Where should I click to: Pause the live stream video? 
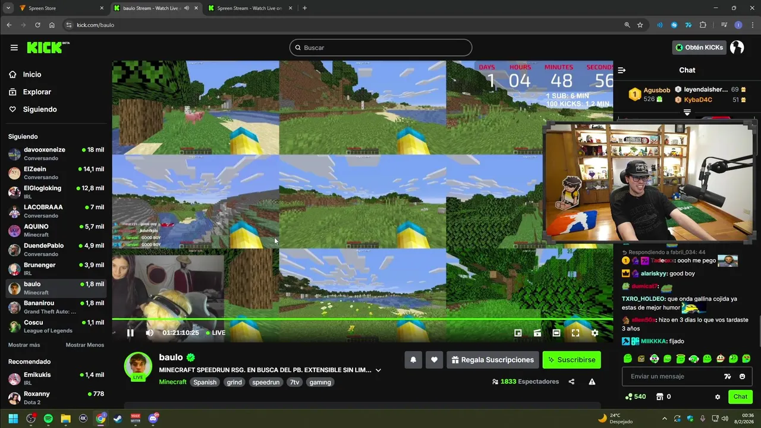click(x=130, y=333)
